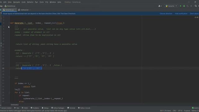Click the grey Stop square icon

191,6
